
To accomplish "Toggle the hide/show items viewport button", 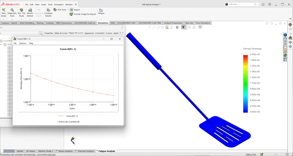I will [183, 27].
